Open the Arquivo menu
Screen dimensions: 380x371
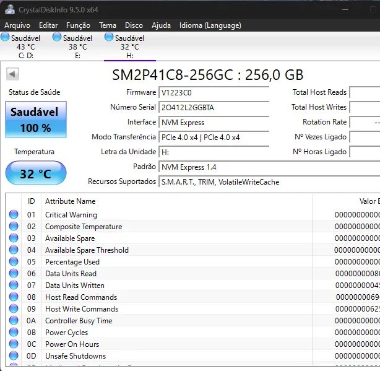point(17,25)
